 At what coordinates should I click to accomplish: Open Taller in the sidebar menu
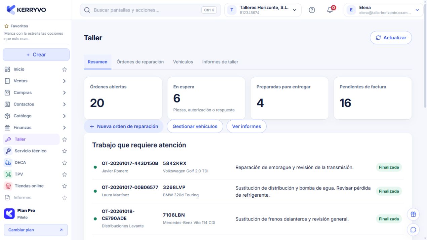(31, 139)
